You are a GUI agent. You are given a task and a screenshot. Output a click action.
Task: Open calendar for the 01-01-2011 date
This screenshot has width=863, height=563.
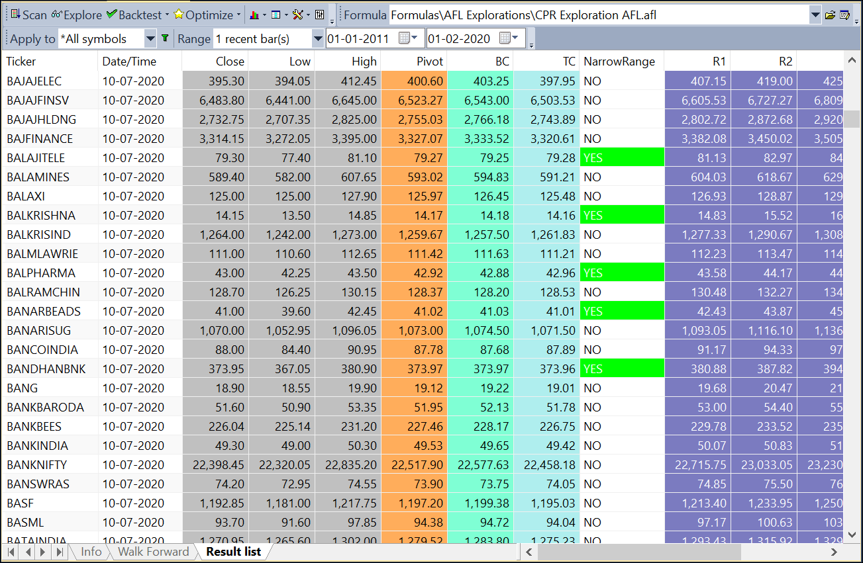408,38
